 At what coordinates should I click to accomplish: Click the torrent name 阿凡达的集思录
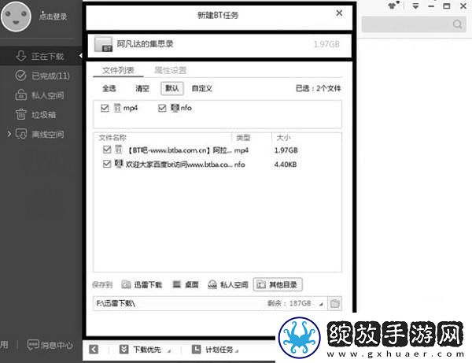[x=145, y=44]
